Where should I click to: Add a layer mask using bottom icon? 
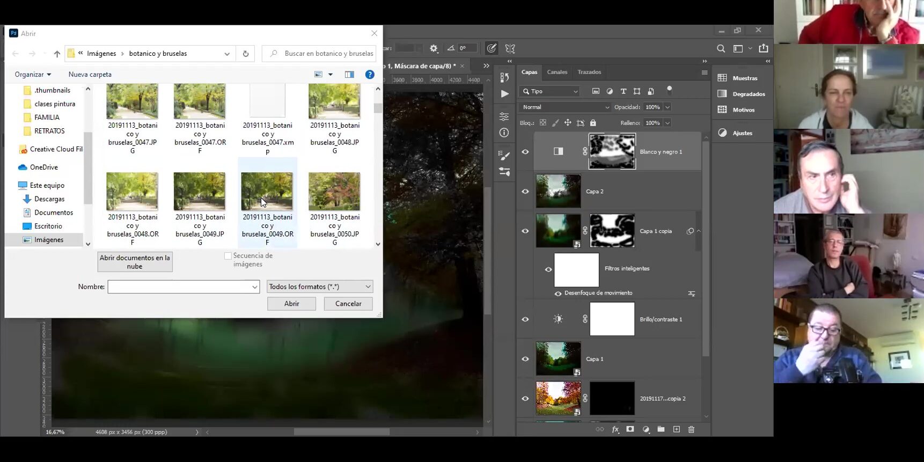[x=630, y=429]
